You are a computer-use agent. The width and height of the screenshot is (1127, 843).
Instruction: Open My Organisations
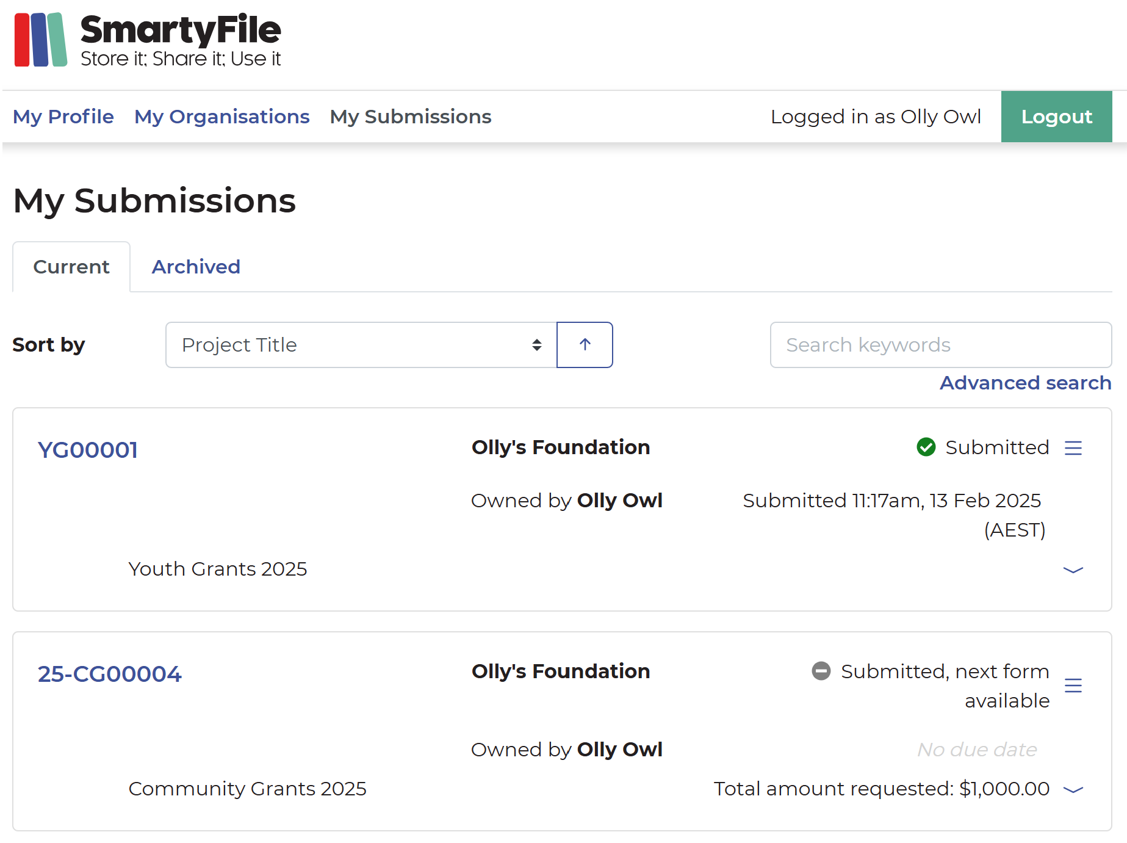click(222, 117)
